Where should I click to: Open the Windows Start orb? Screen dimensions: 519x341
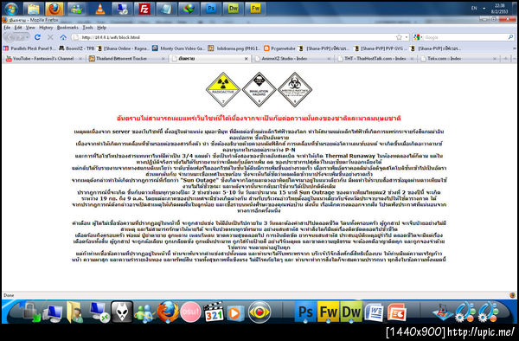[11, 9]
